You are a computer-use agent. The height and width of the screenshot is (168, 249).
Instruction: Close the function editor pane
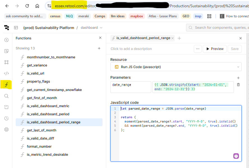(241, 38)
